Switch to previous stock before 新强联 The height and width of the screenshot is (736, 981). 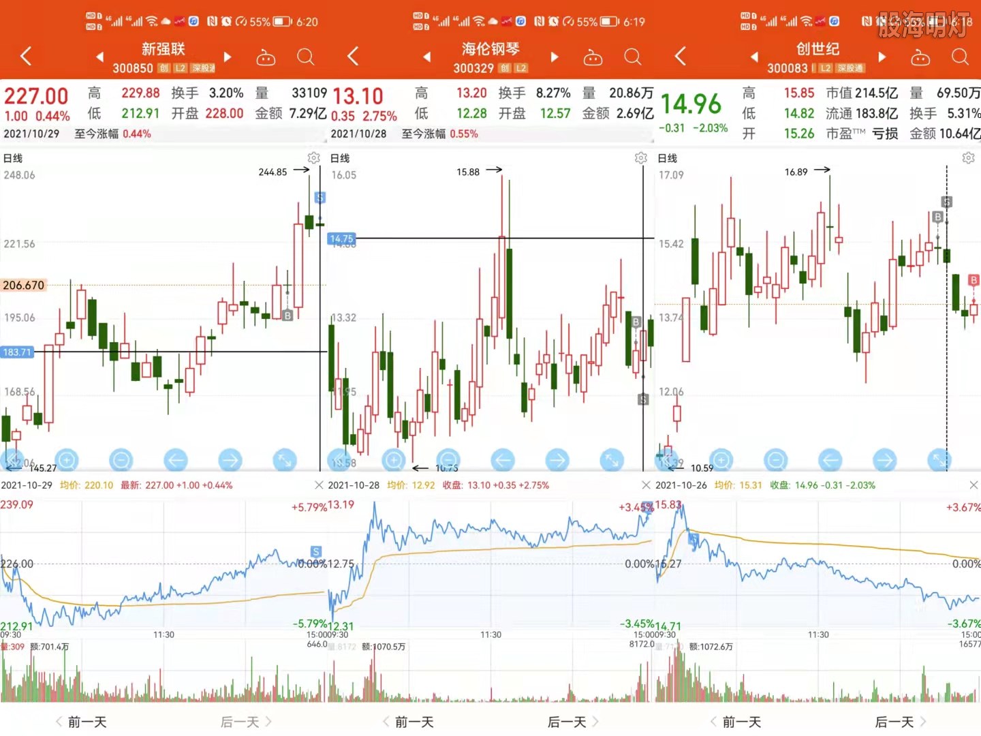click(100, 57)
